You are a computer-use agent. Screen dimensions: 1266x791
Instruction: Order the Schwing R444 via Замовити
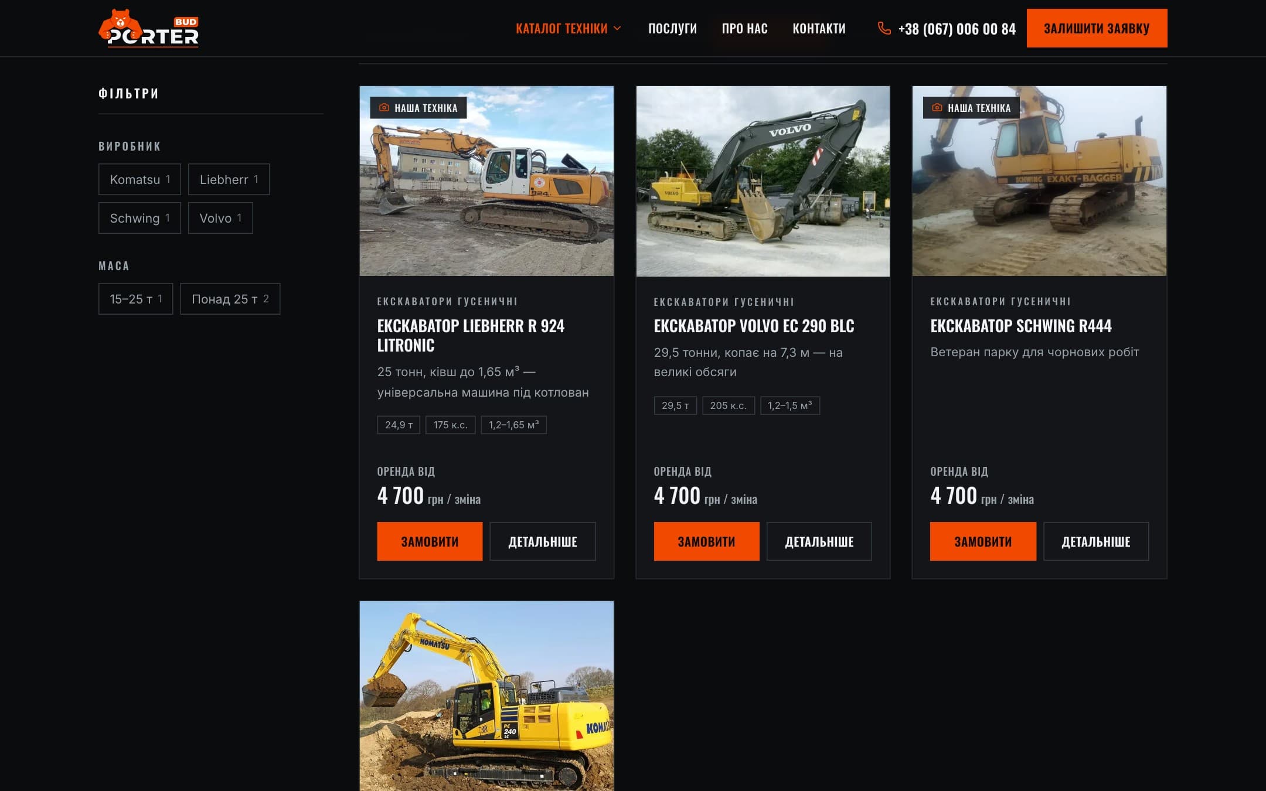tap(983, 541)
